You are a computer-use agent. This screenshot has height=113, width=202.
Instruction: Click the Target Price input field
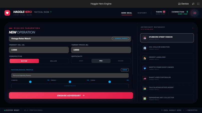(101, 50)
